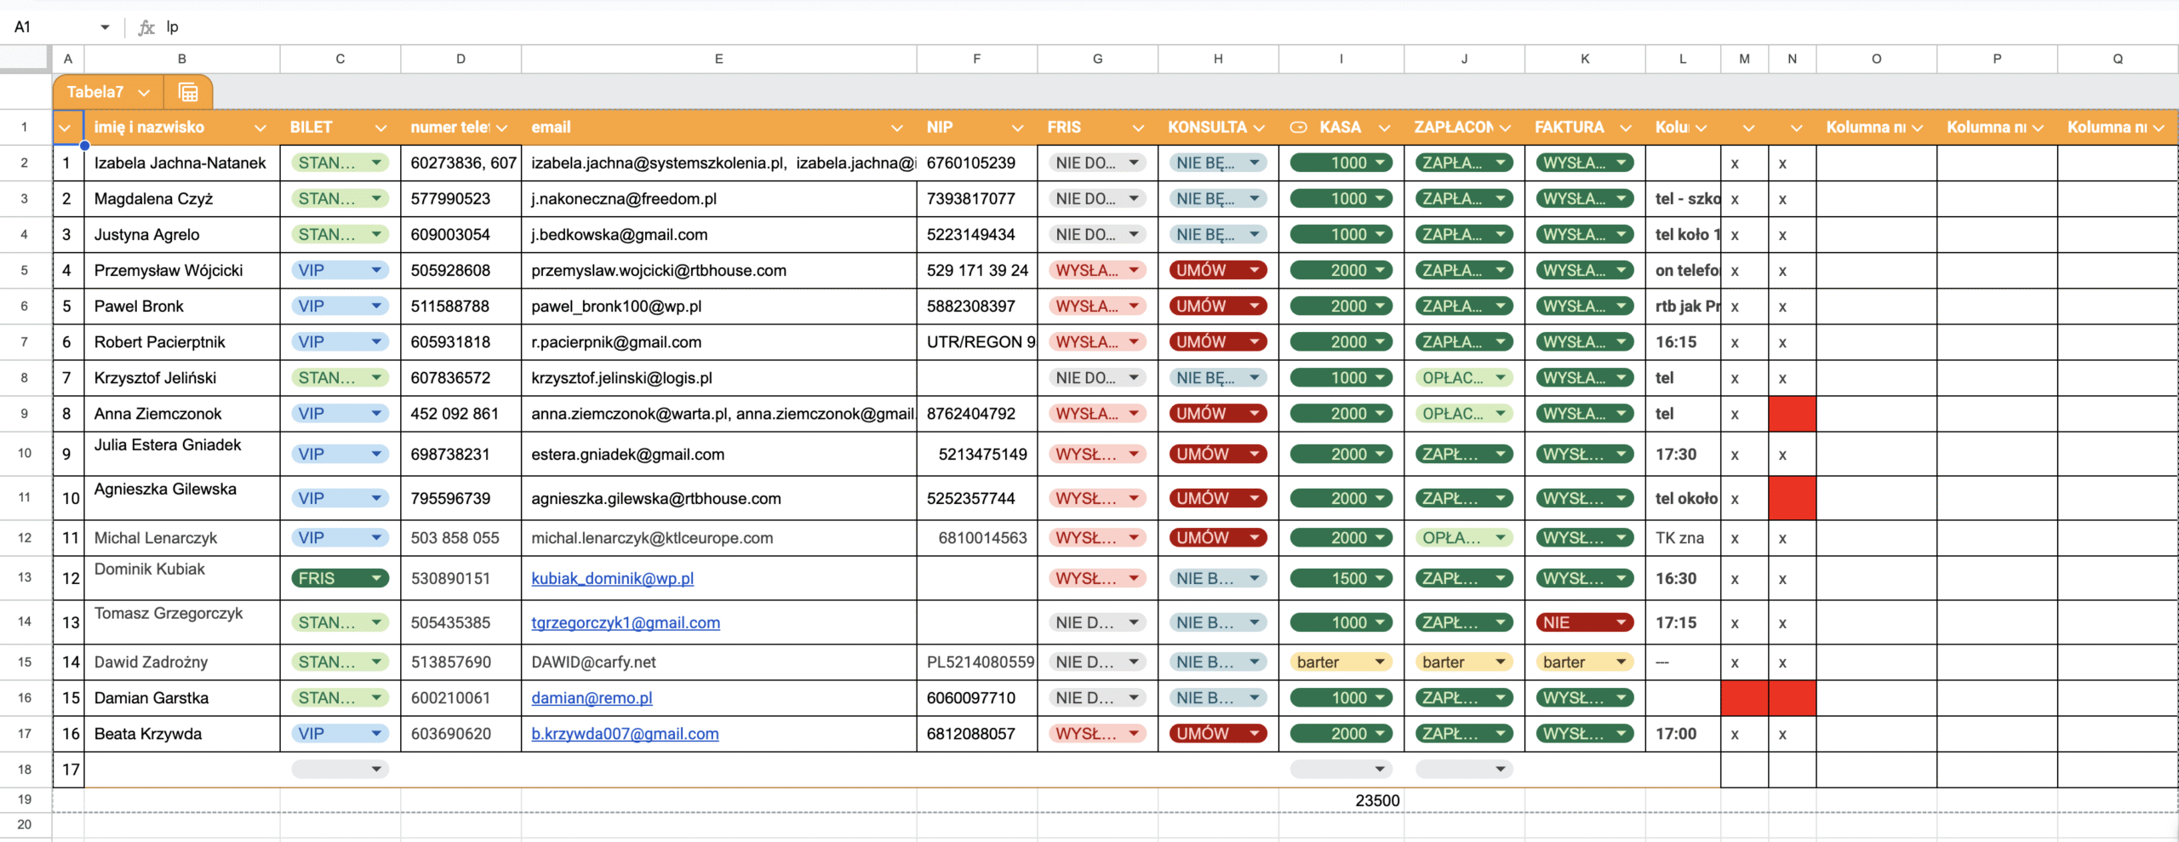
Task: Open 2000 KASA chip for Beata Krzywda
Action: [1341, 733]
